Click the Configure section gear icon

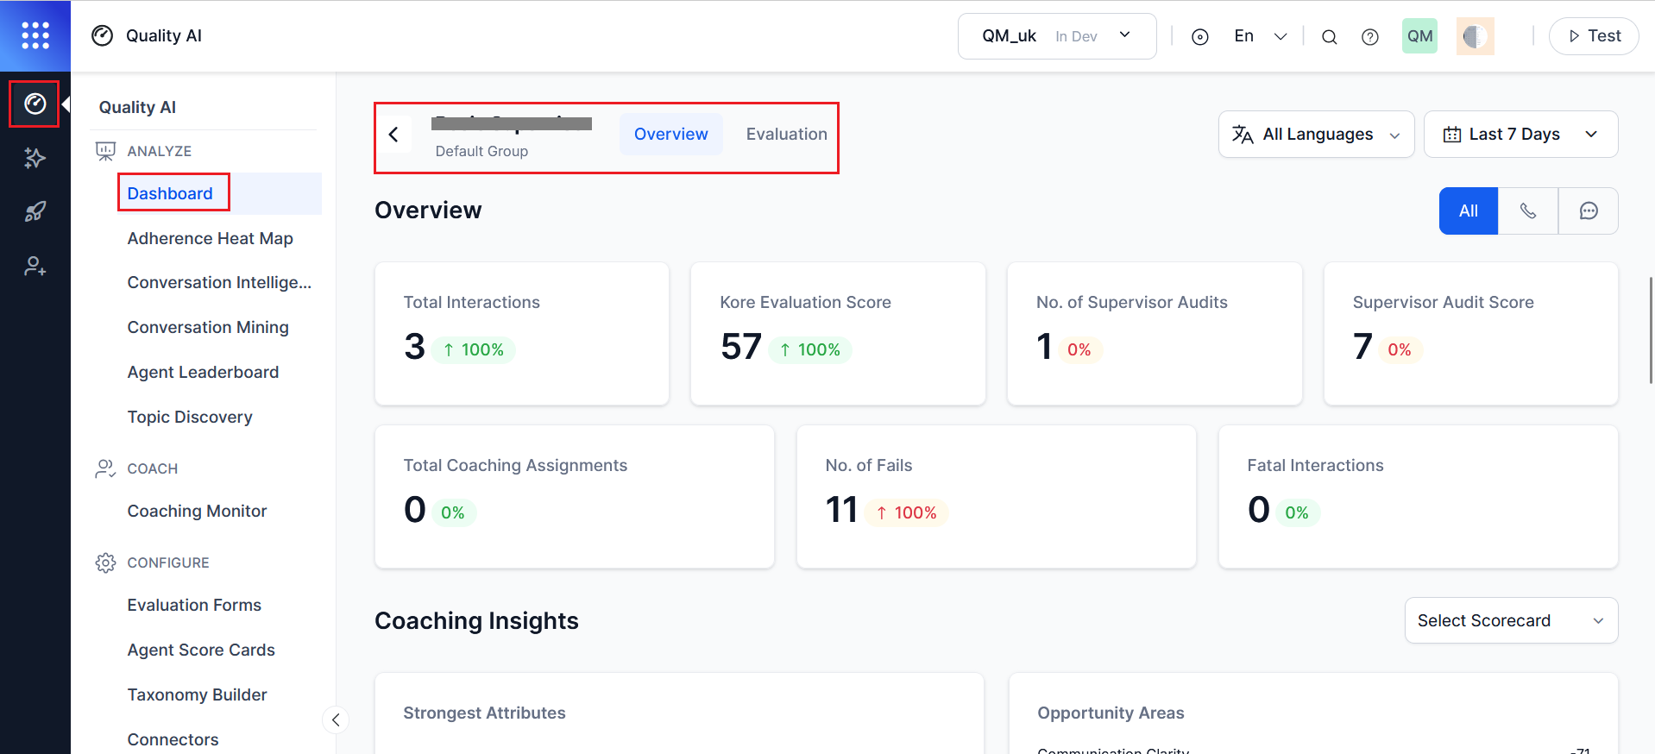click(105, 562)
